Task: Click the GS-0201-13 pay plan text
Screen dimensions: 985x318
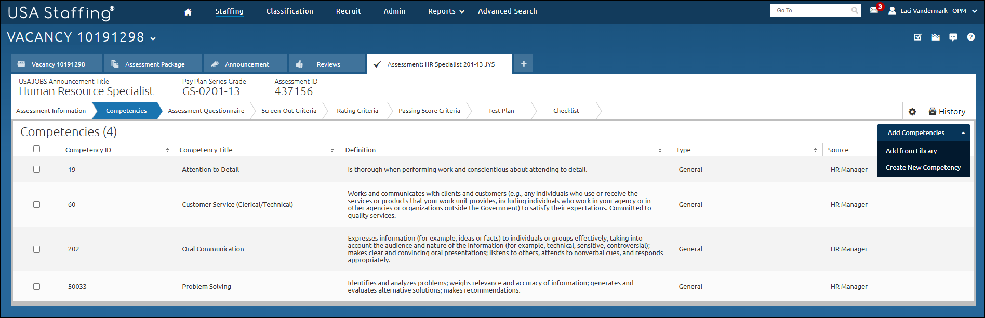Action: (x=211, y=91)
